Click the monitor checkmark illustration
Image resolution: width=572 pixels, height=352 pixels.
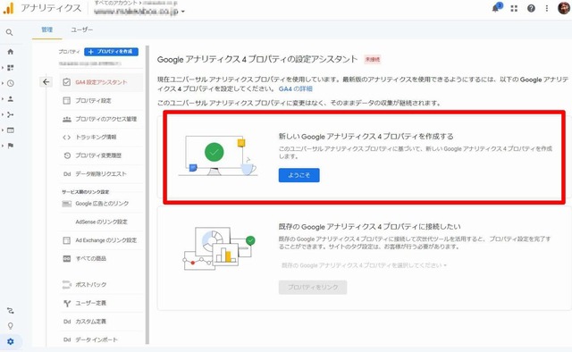217,155
